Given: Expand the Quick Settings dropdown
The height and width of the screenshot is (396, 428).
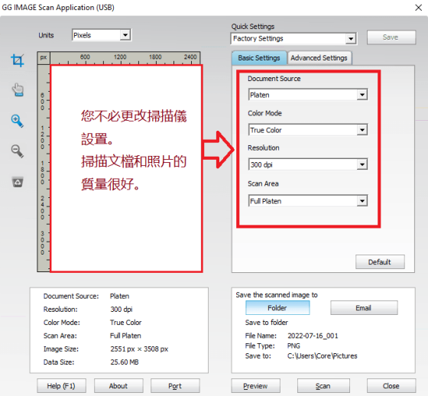Looking at the screenshot, I should coord(293,38).
